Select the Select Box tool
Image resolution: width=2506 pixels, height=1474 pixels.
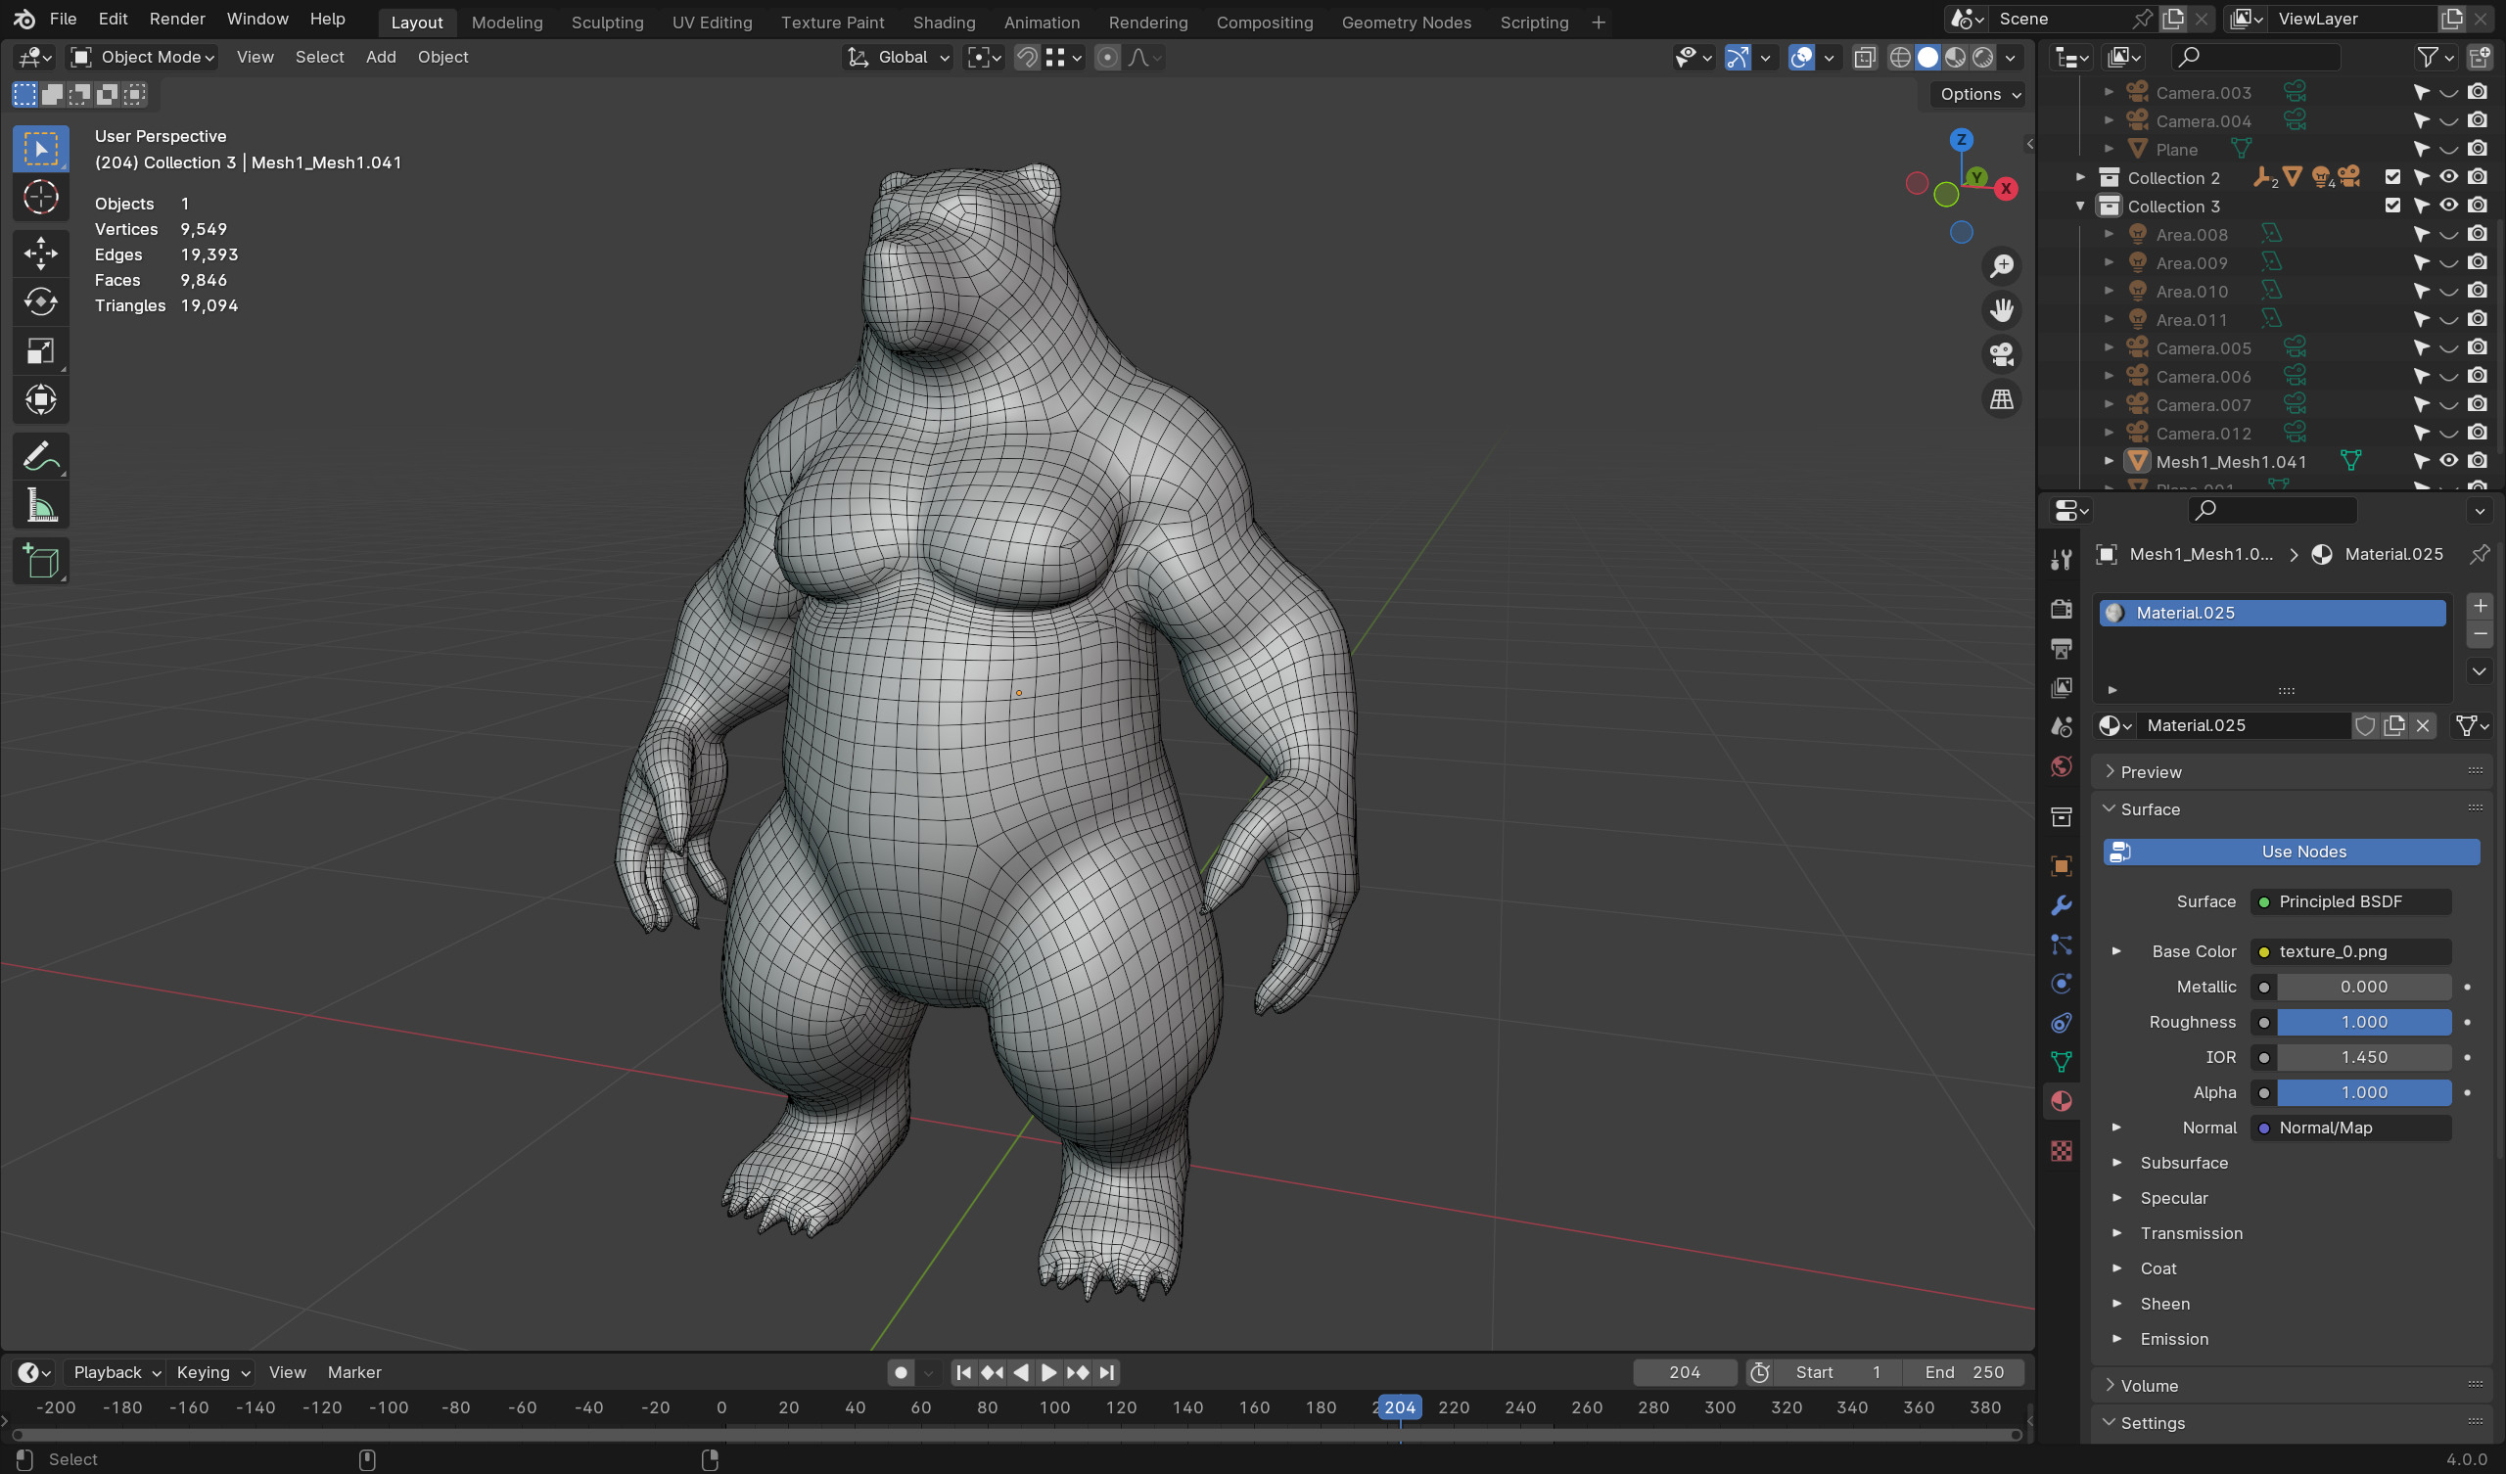click(x=41, y=149)
